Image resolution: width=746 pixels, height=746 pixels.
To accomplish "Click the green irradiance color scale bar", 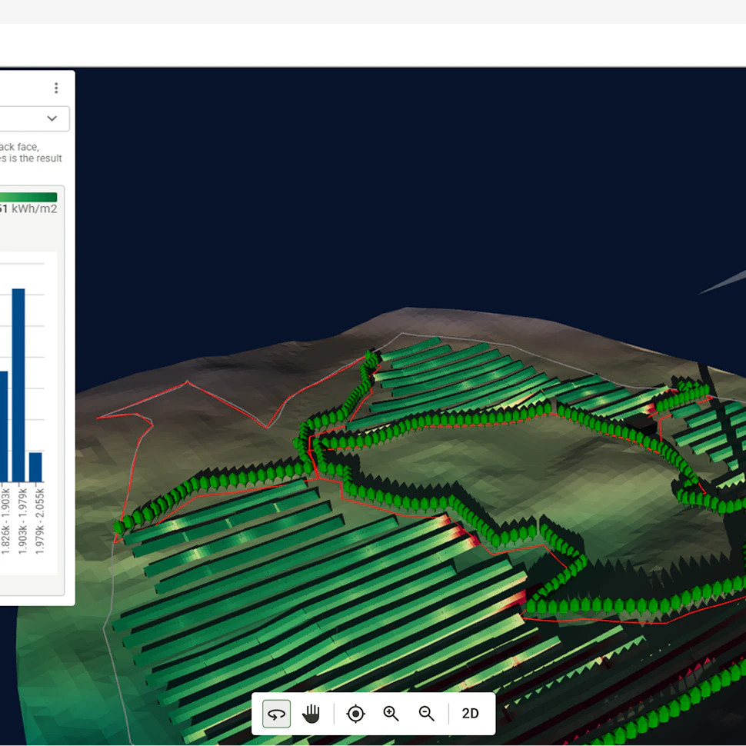I will click(x=28, y=198).
